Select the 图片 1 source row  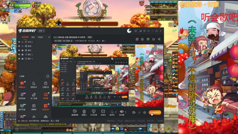click(x=34, y=59)
